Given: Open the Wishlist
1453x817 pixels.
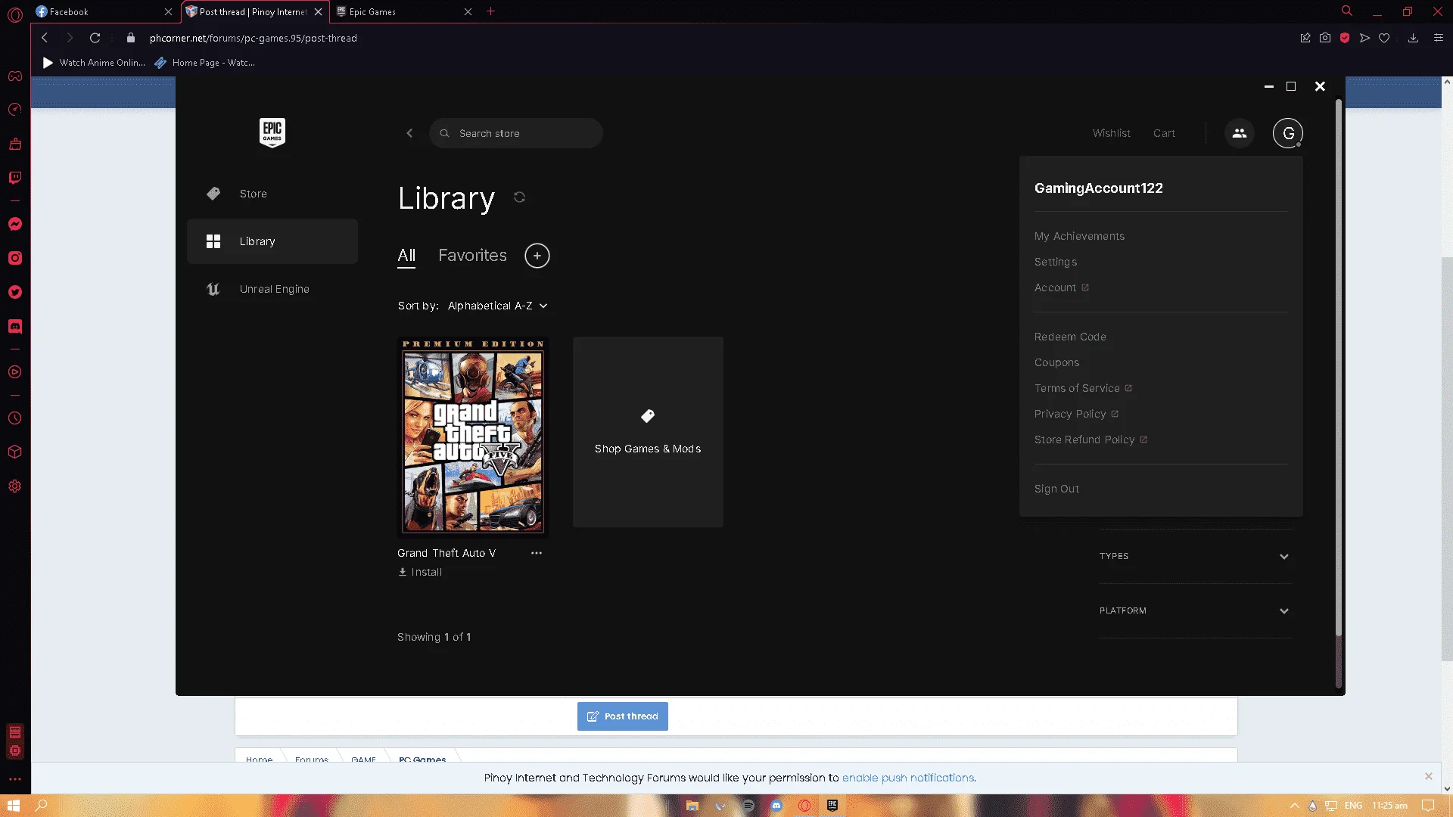Looking at the screenshot, I should (1111, 133).
